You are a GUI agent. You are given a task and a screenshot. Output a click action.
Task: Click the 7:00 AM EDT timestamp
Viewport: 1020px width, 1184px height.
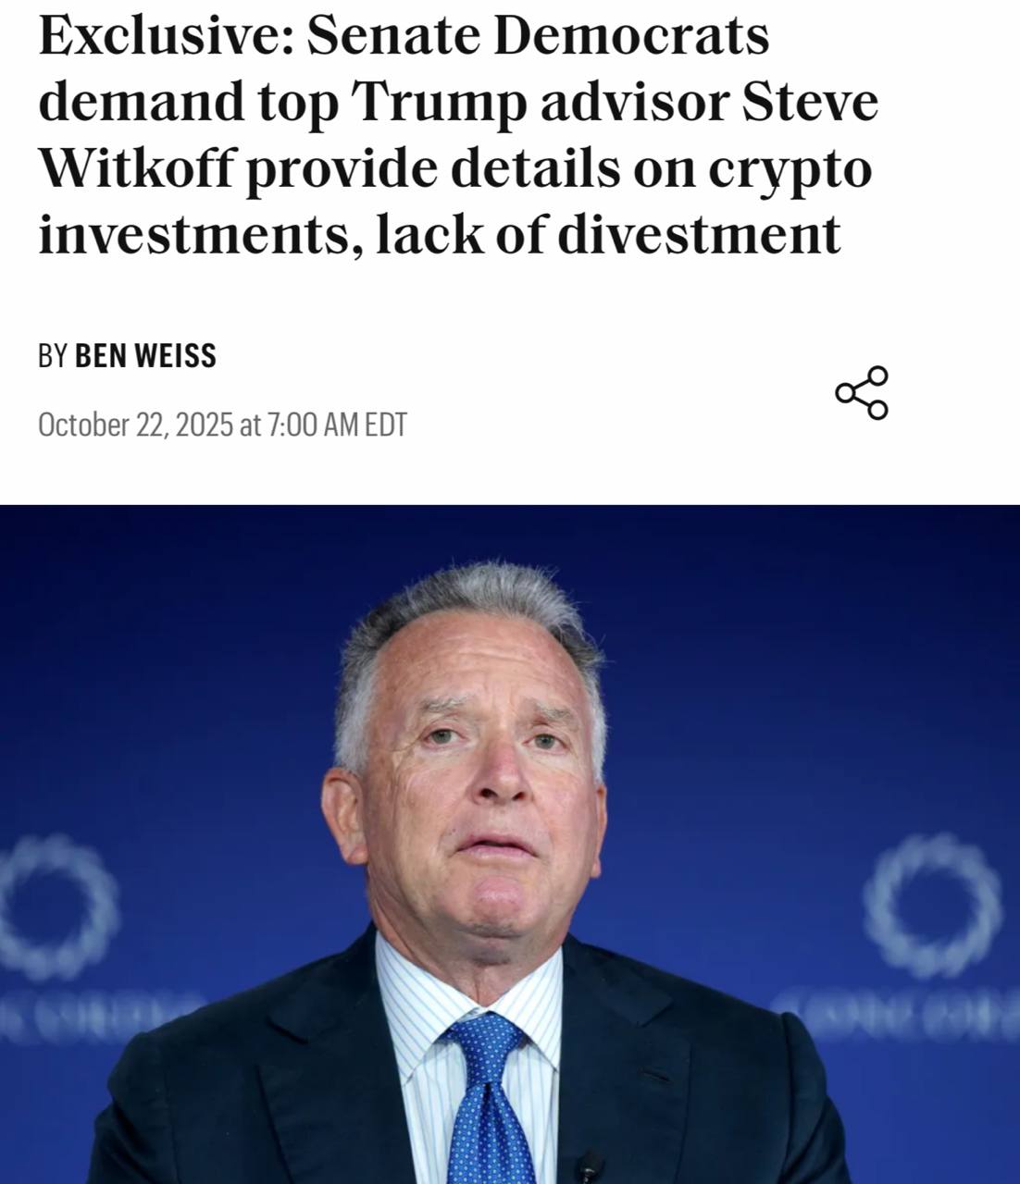[337, 425]
